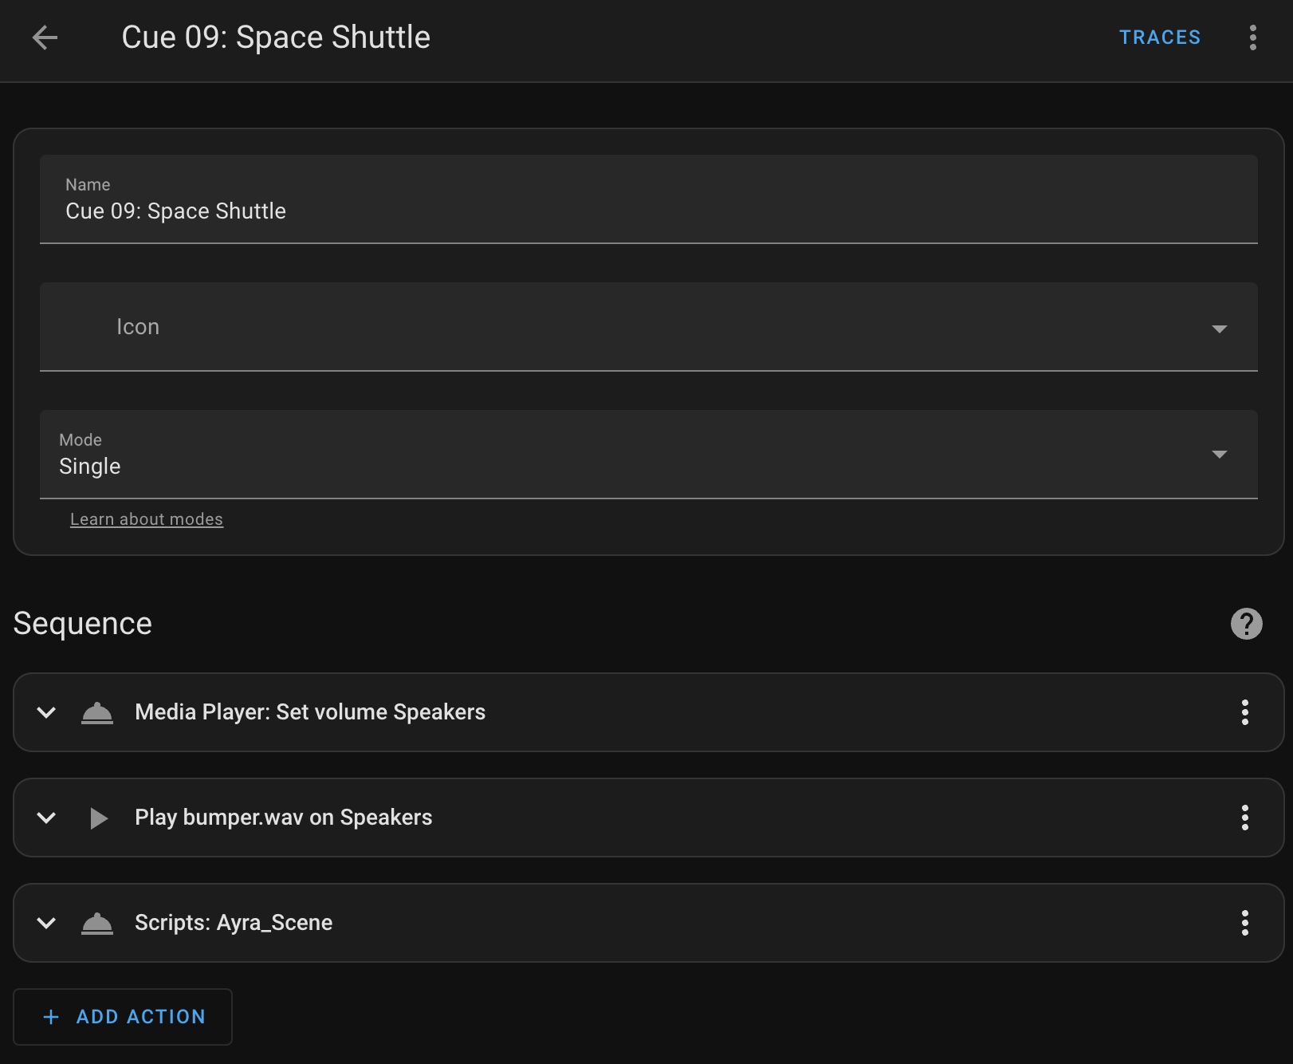The width and height of the screenshot is (1293, 1064).
Task: Expand Play bumper.wav on Speakers action
Action: (46, 818)
